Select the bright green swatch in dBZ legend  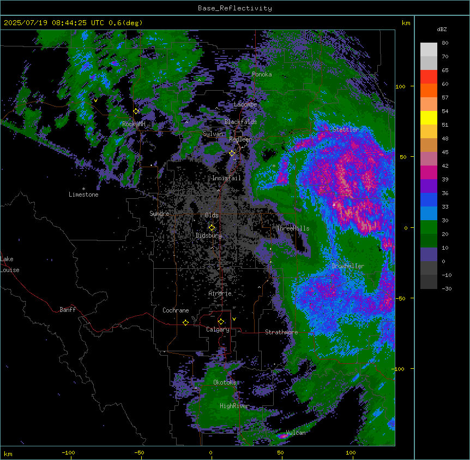click(429, 227)
